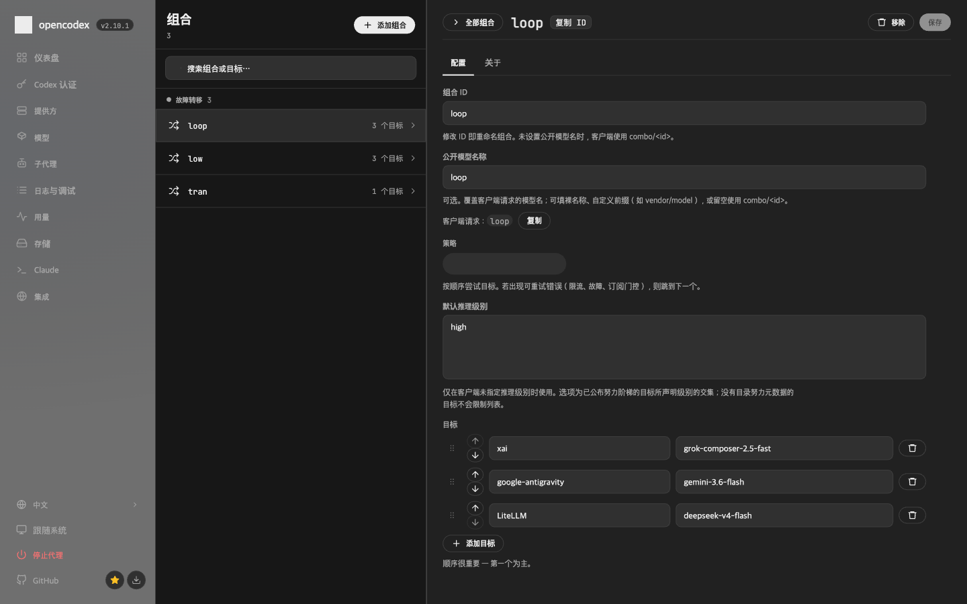This screenshot has height=604, width=967.
Task: Click the loop client request tag
Action: tap(500, 221)
